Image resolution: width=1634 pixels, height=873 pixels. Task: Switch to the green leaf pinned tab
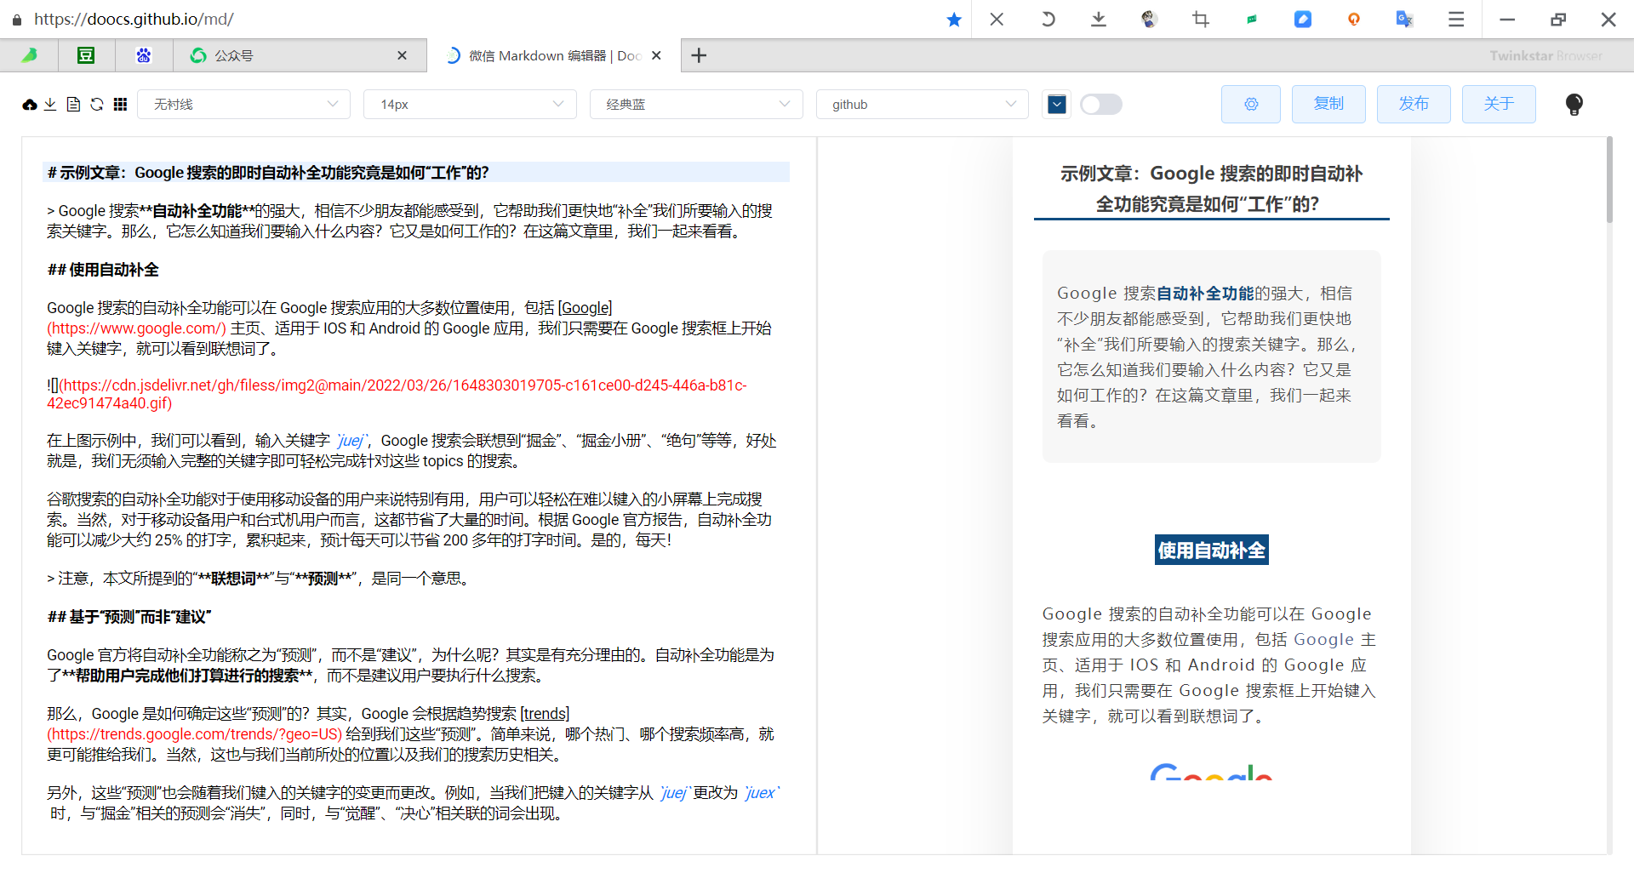[x=29, y=55]
